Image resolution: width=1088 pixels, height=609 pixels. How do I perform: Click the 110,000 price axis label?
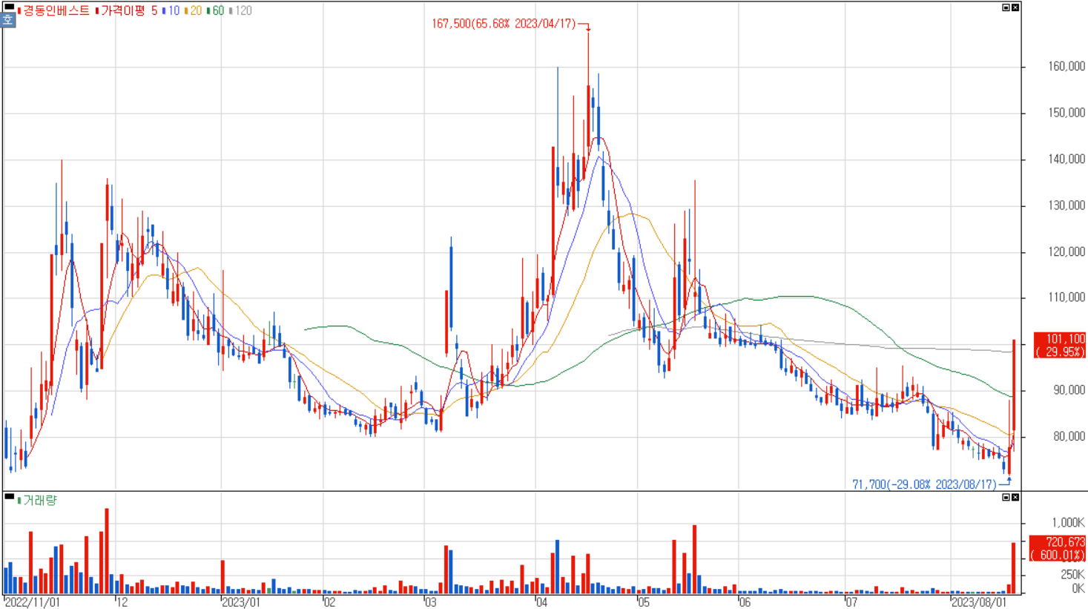(1066, 297)
